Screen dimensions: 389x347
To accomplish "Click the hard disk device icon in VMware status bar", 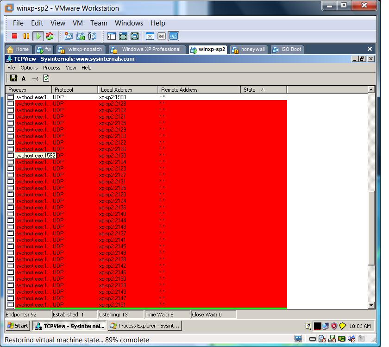I will [313, 339].
